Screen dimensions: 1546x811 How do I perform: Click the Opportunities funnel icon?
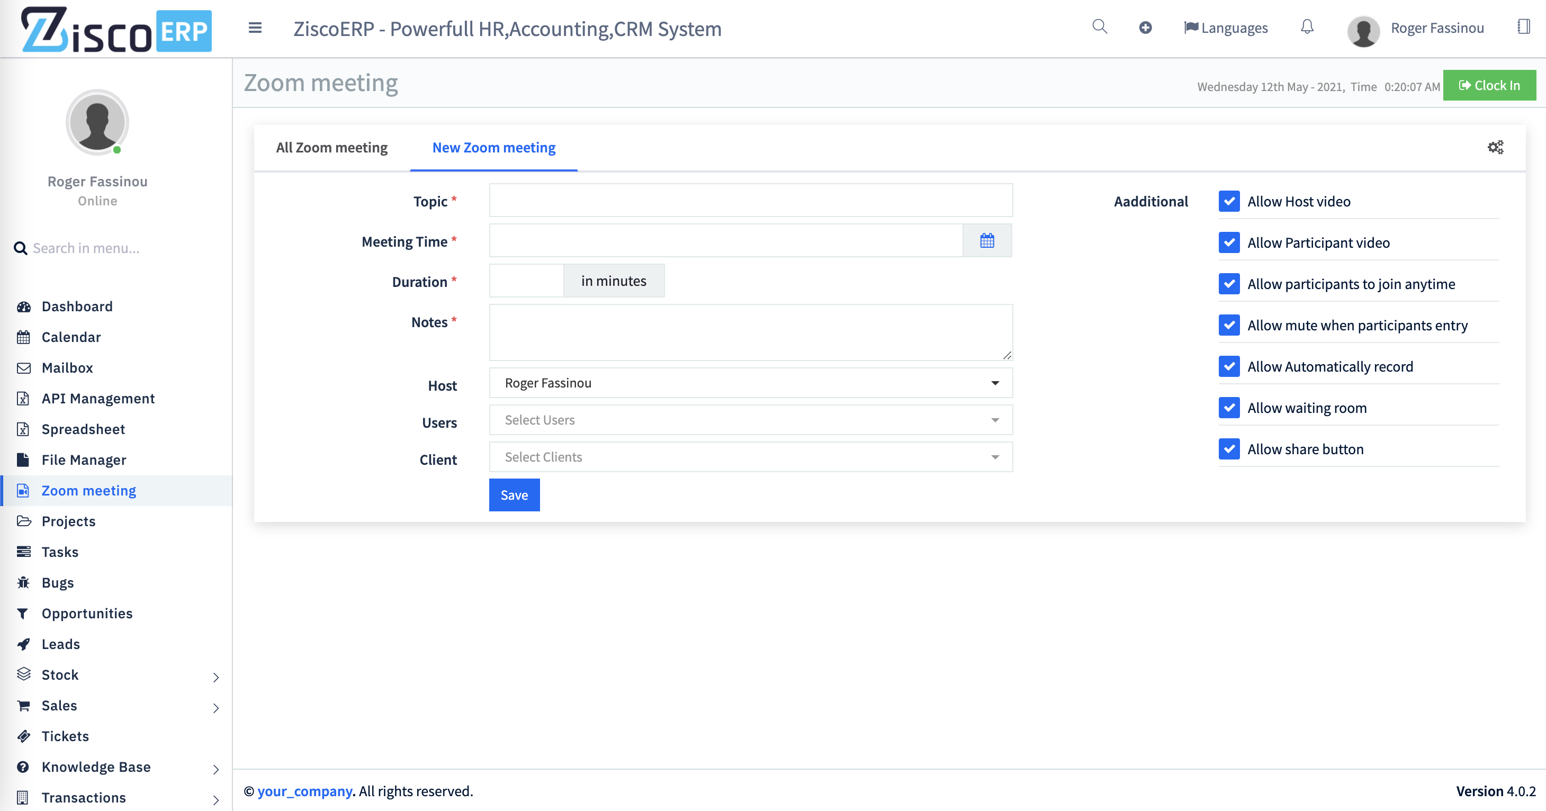tap(23, 613)
